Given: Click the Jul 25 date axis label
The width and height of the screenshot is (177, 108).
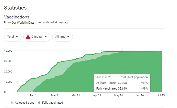Looking at the screenshot, I should coord(161,96).
